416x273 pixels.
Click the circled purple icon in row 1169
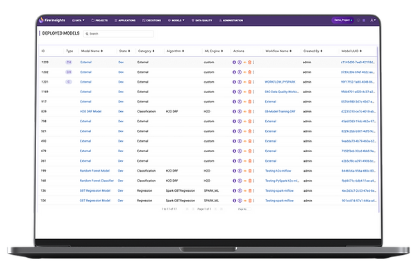click(240, 92)
